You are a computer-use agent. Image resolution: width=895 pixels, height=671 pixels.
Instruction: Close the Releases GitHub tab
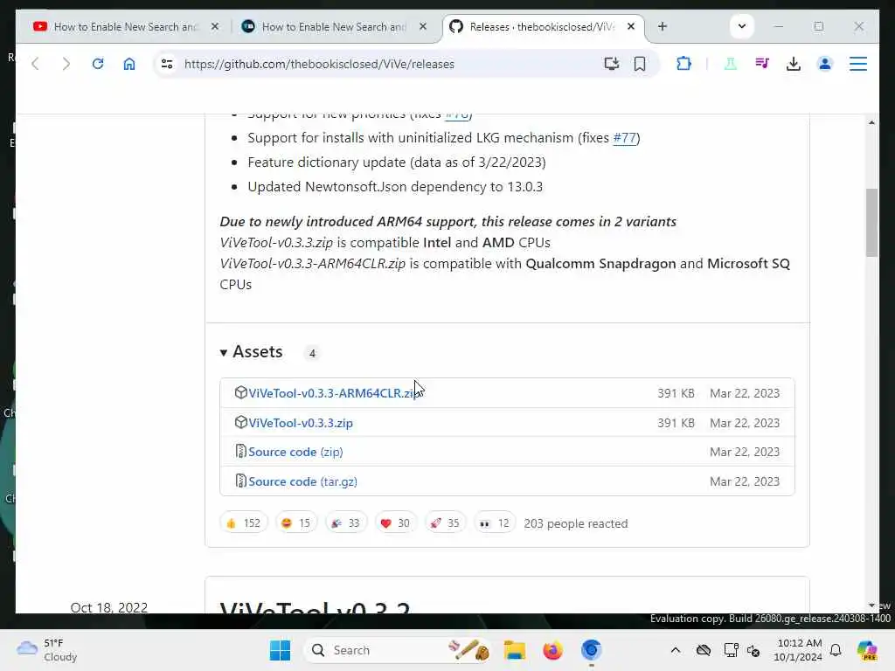tap(631, 26)
